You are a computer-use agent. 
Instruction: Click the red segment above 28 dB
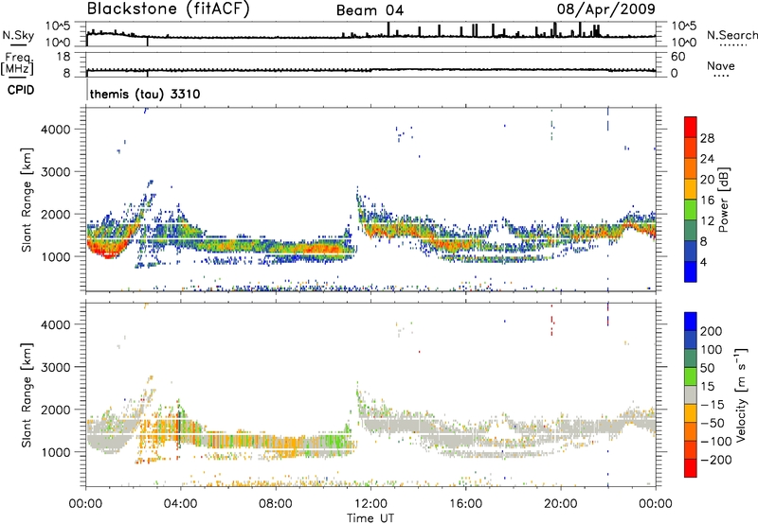[x=691, y=127]
